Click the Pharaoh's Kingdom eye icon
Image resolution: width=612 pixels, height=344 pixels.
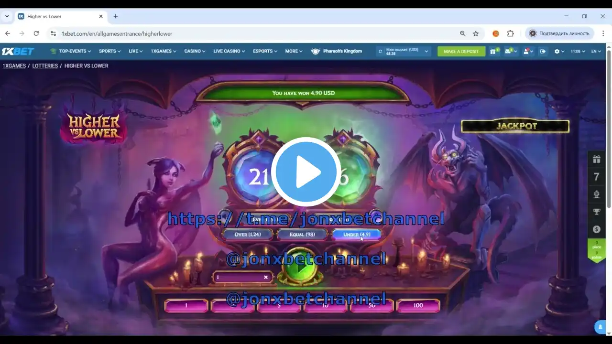coord(315,51)
